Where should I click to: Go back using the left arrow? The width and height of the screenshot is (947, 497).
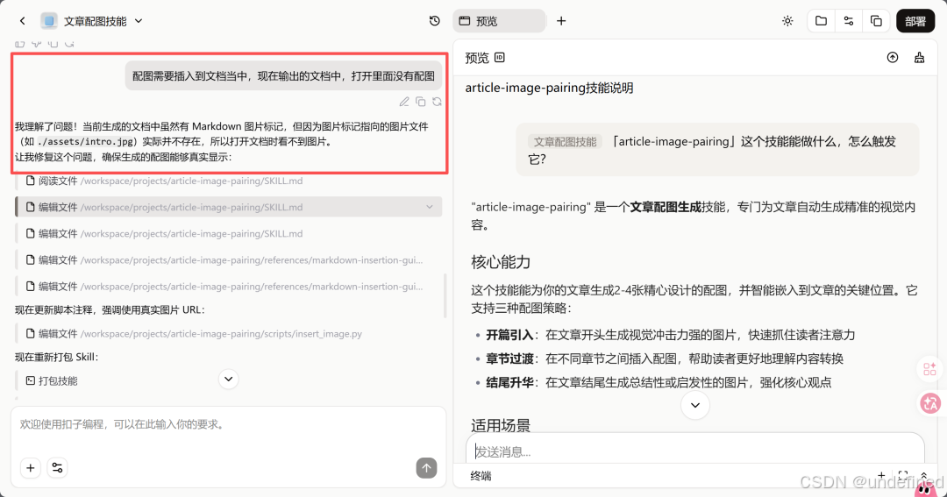pyautogui.click(x=22, y=21)
